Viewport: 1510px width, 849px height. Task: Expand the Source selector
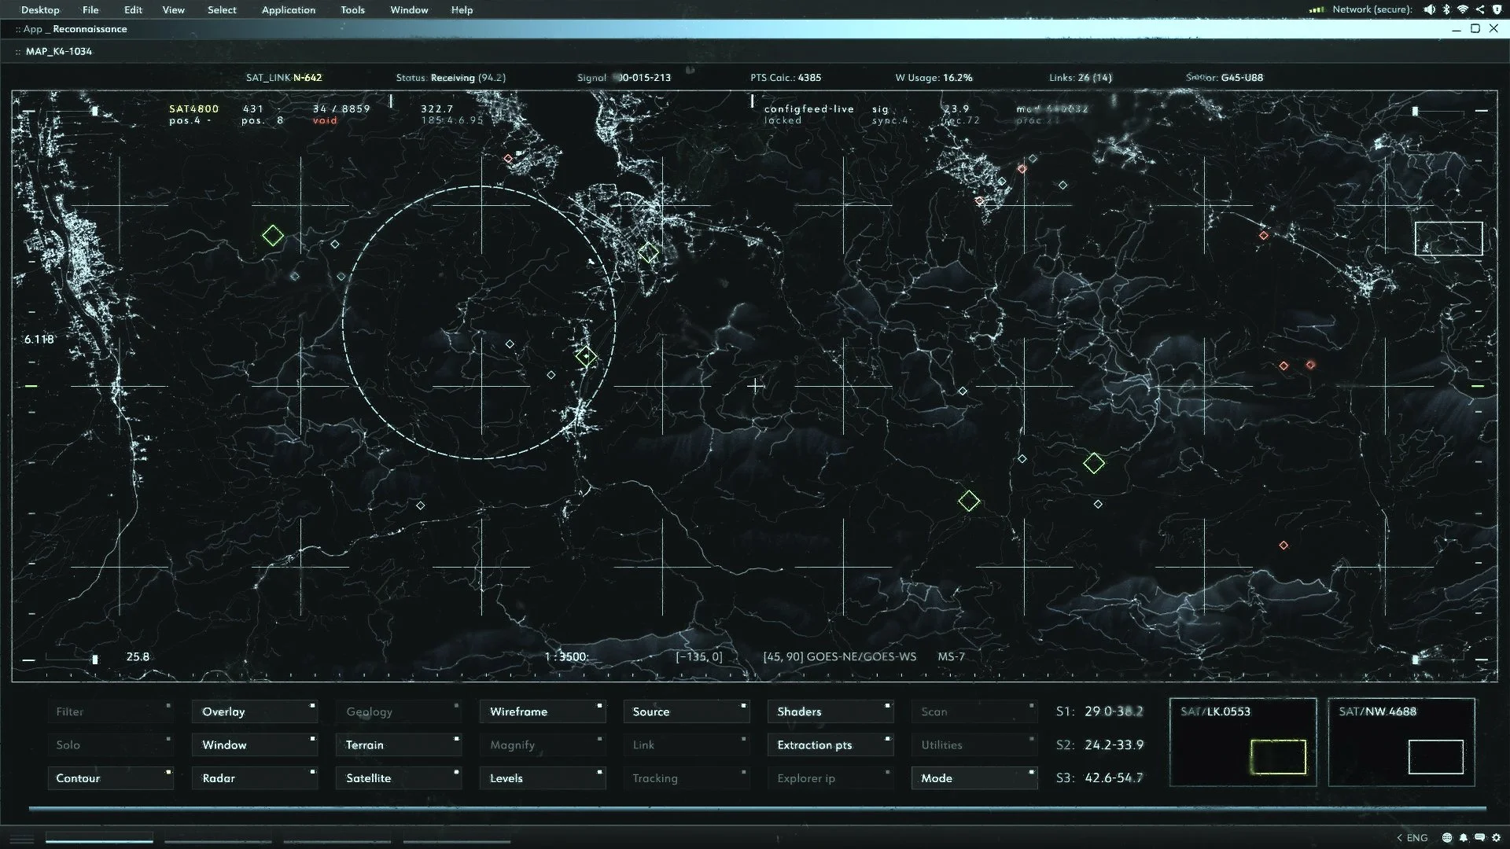point(686,711)
